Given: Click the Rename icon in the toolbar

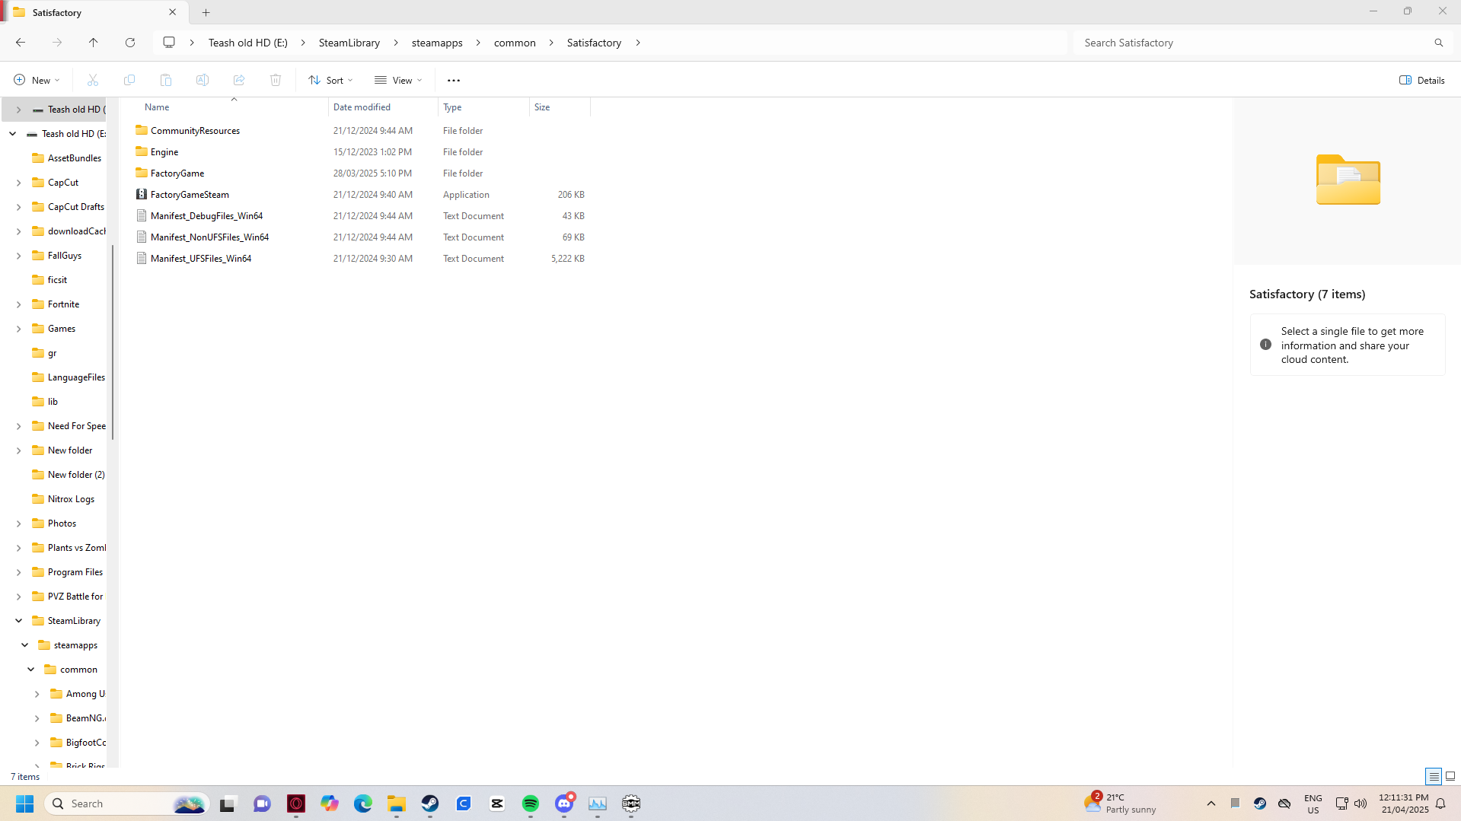Looking at the screenshot, I should [203, 80].
